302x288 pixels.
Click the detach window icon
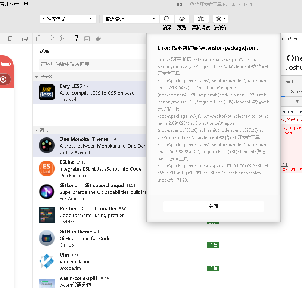(25, 39)
